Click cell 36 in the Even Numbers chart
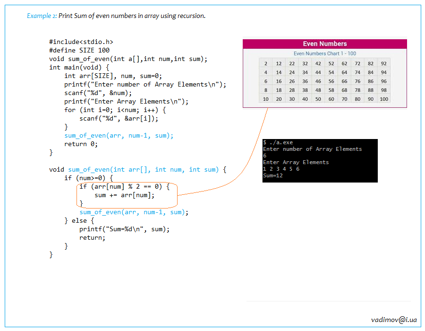 (305, 81)
